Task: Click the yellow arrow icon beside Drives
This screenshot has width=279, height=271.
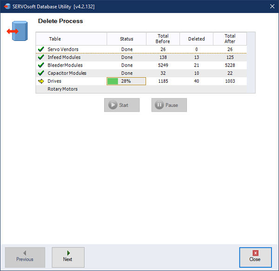Action: 41,81
